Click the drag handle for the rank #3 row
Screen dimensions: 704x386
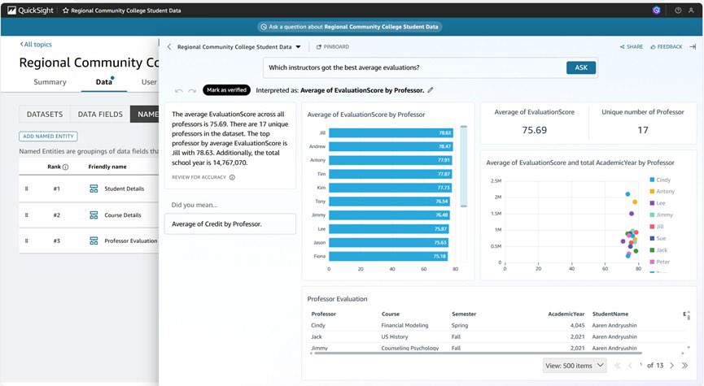(x=27, y=241)
